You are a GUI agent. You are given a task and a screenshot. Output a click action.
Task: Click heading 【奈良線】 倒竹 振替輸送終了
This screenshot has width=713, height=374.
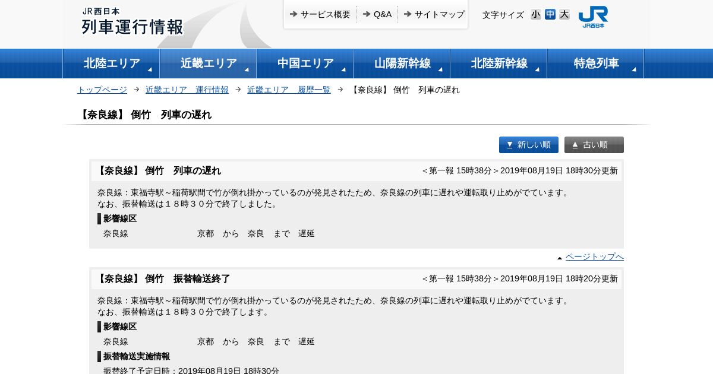pos(163,278)
